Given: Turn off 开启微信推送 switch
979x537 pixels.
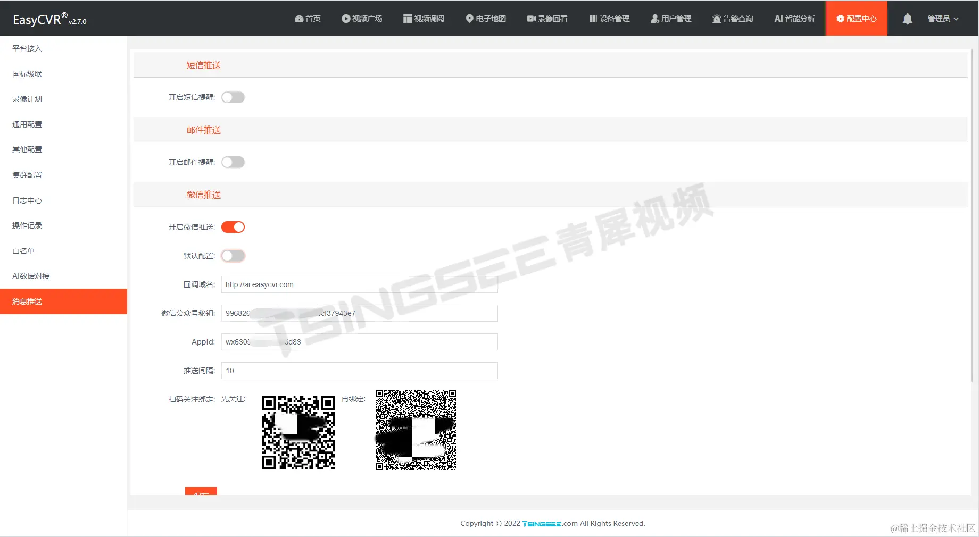Looking at the screenshot, I should (233, 227).
